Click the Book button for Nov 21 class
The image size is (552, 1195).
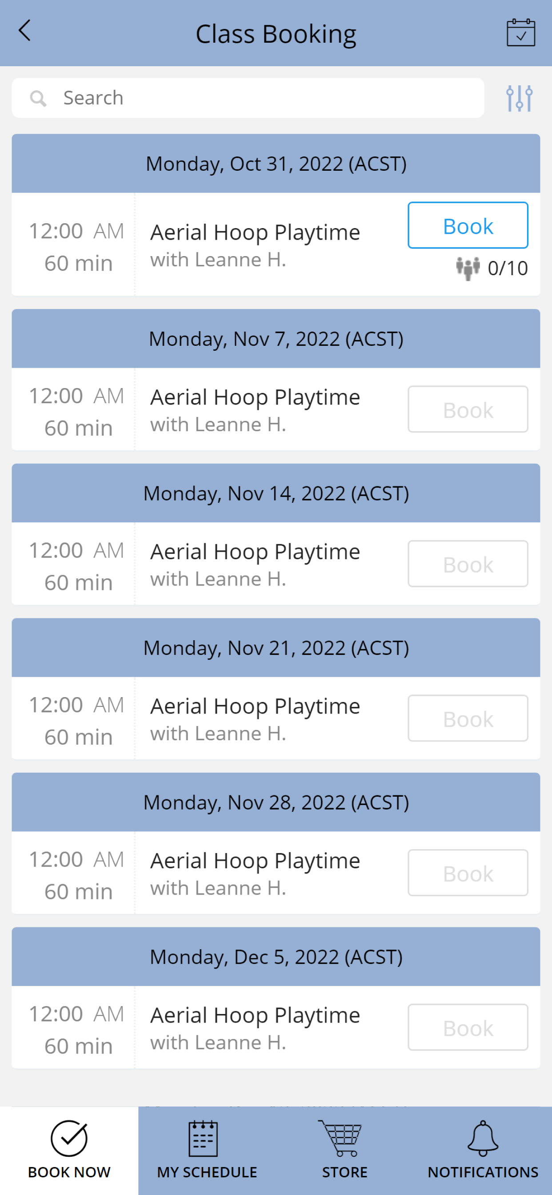[468, 718]
